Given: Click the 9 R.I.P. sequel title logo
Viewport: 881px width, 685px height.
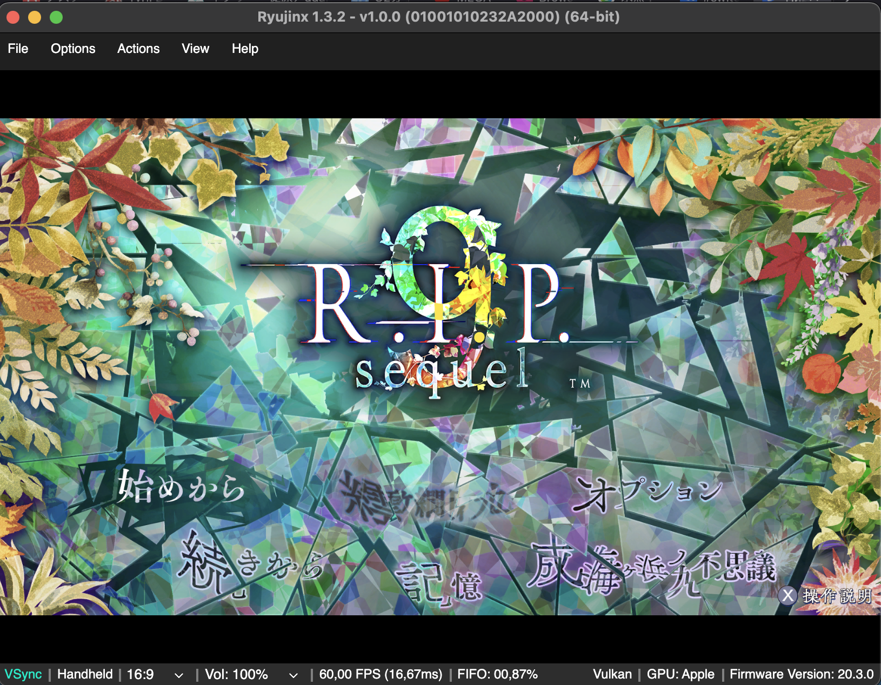Looking at the screenshot, I should [x=440, y=303].
